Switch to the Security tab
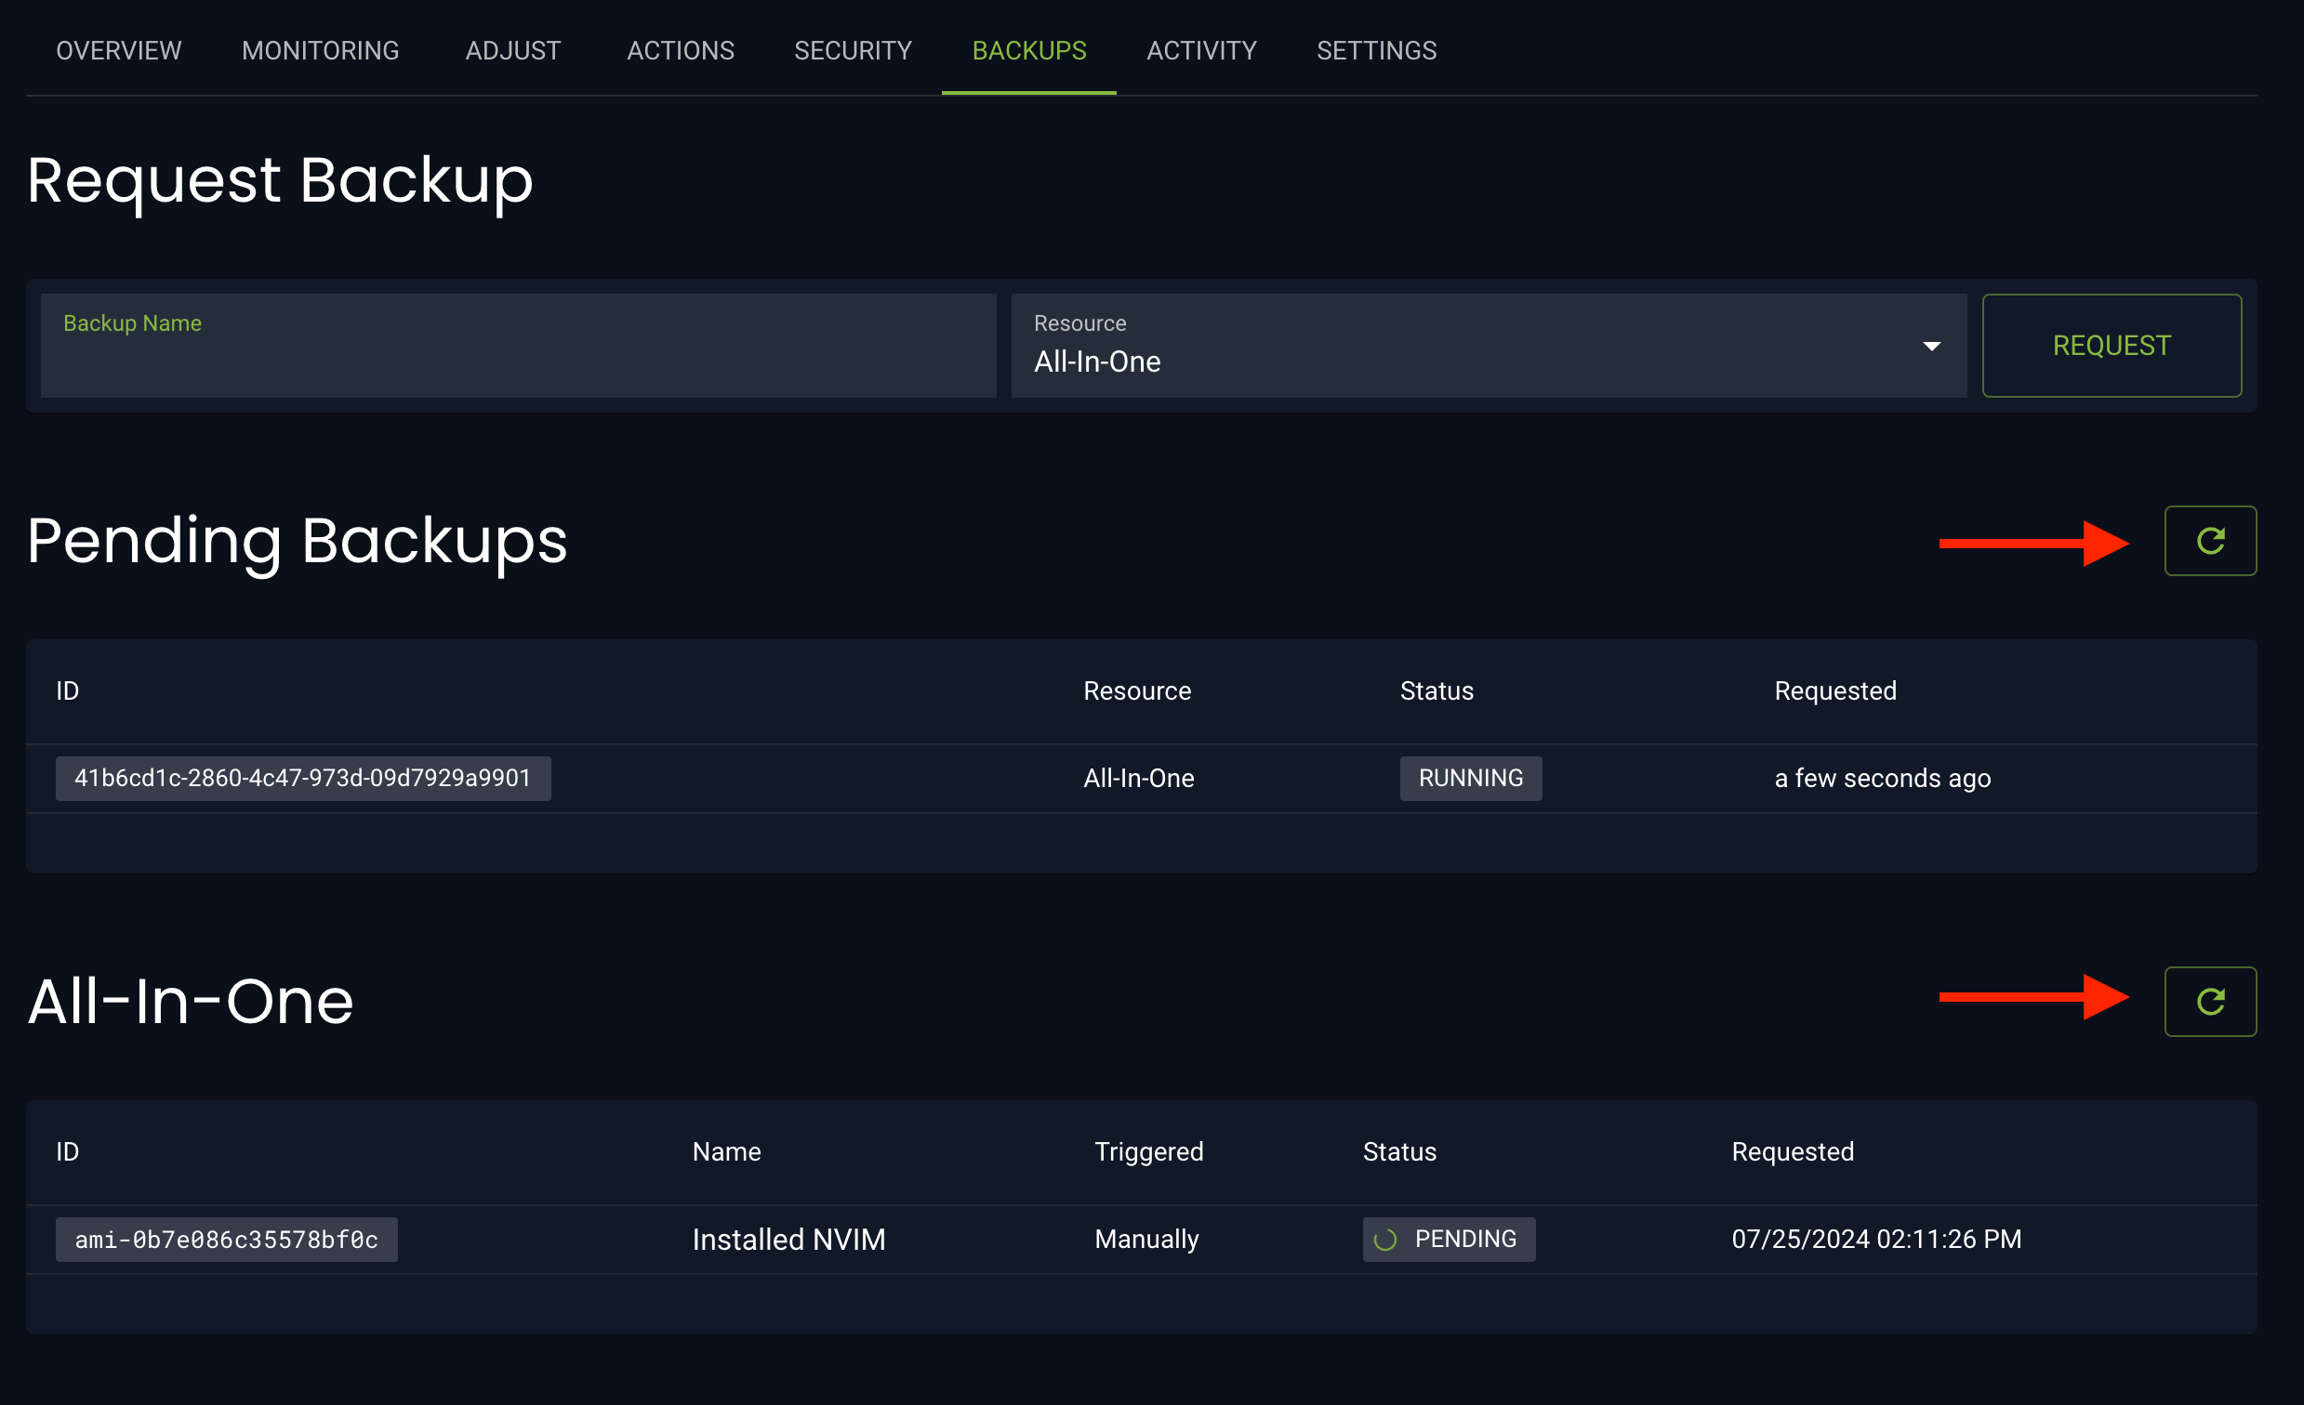2304x1405 pixels. click(853, 50)
